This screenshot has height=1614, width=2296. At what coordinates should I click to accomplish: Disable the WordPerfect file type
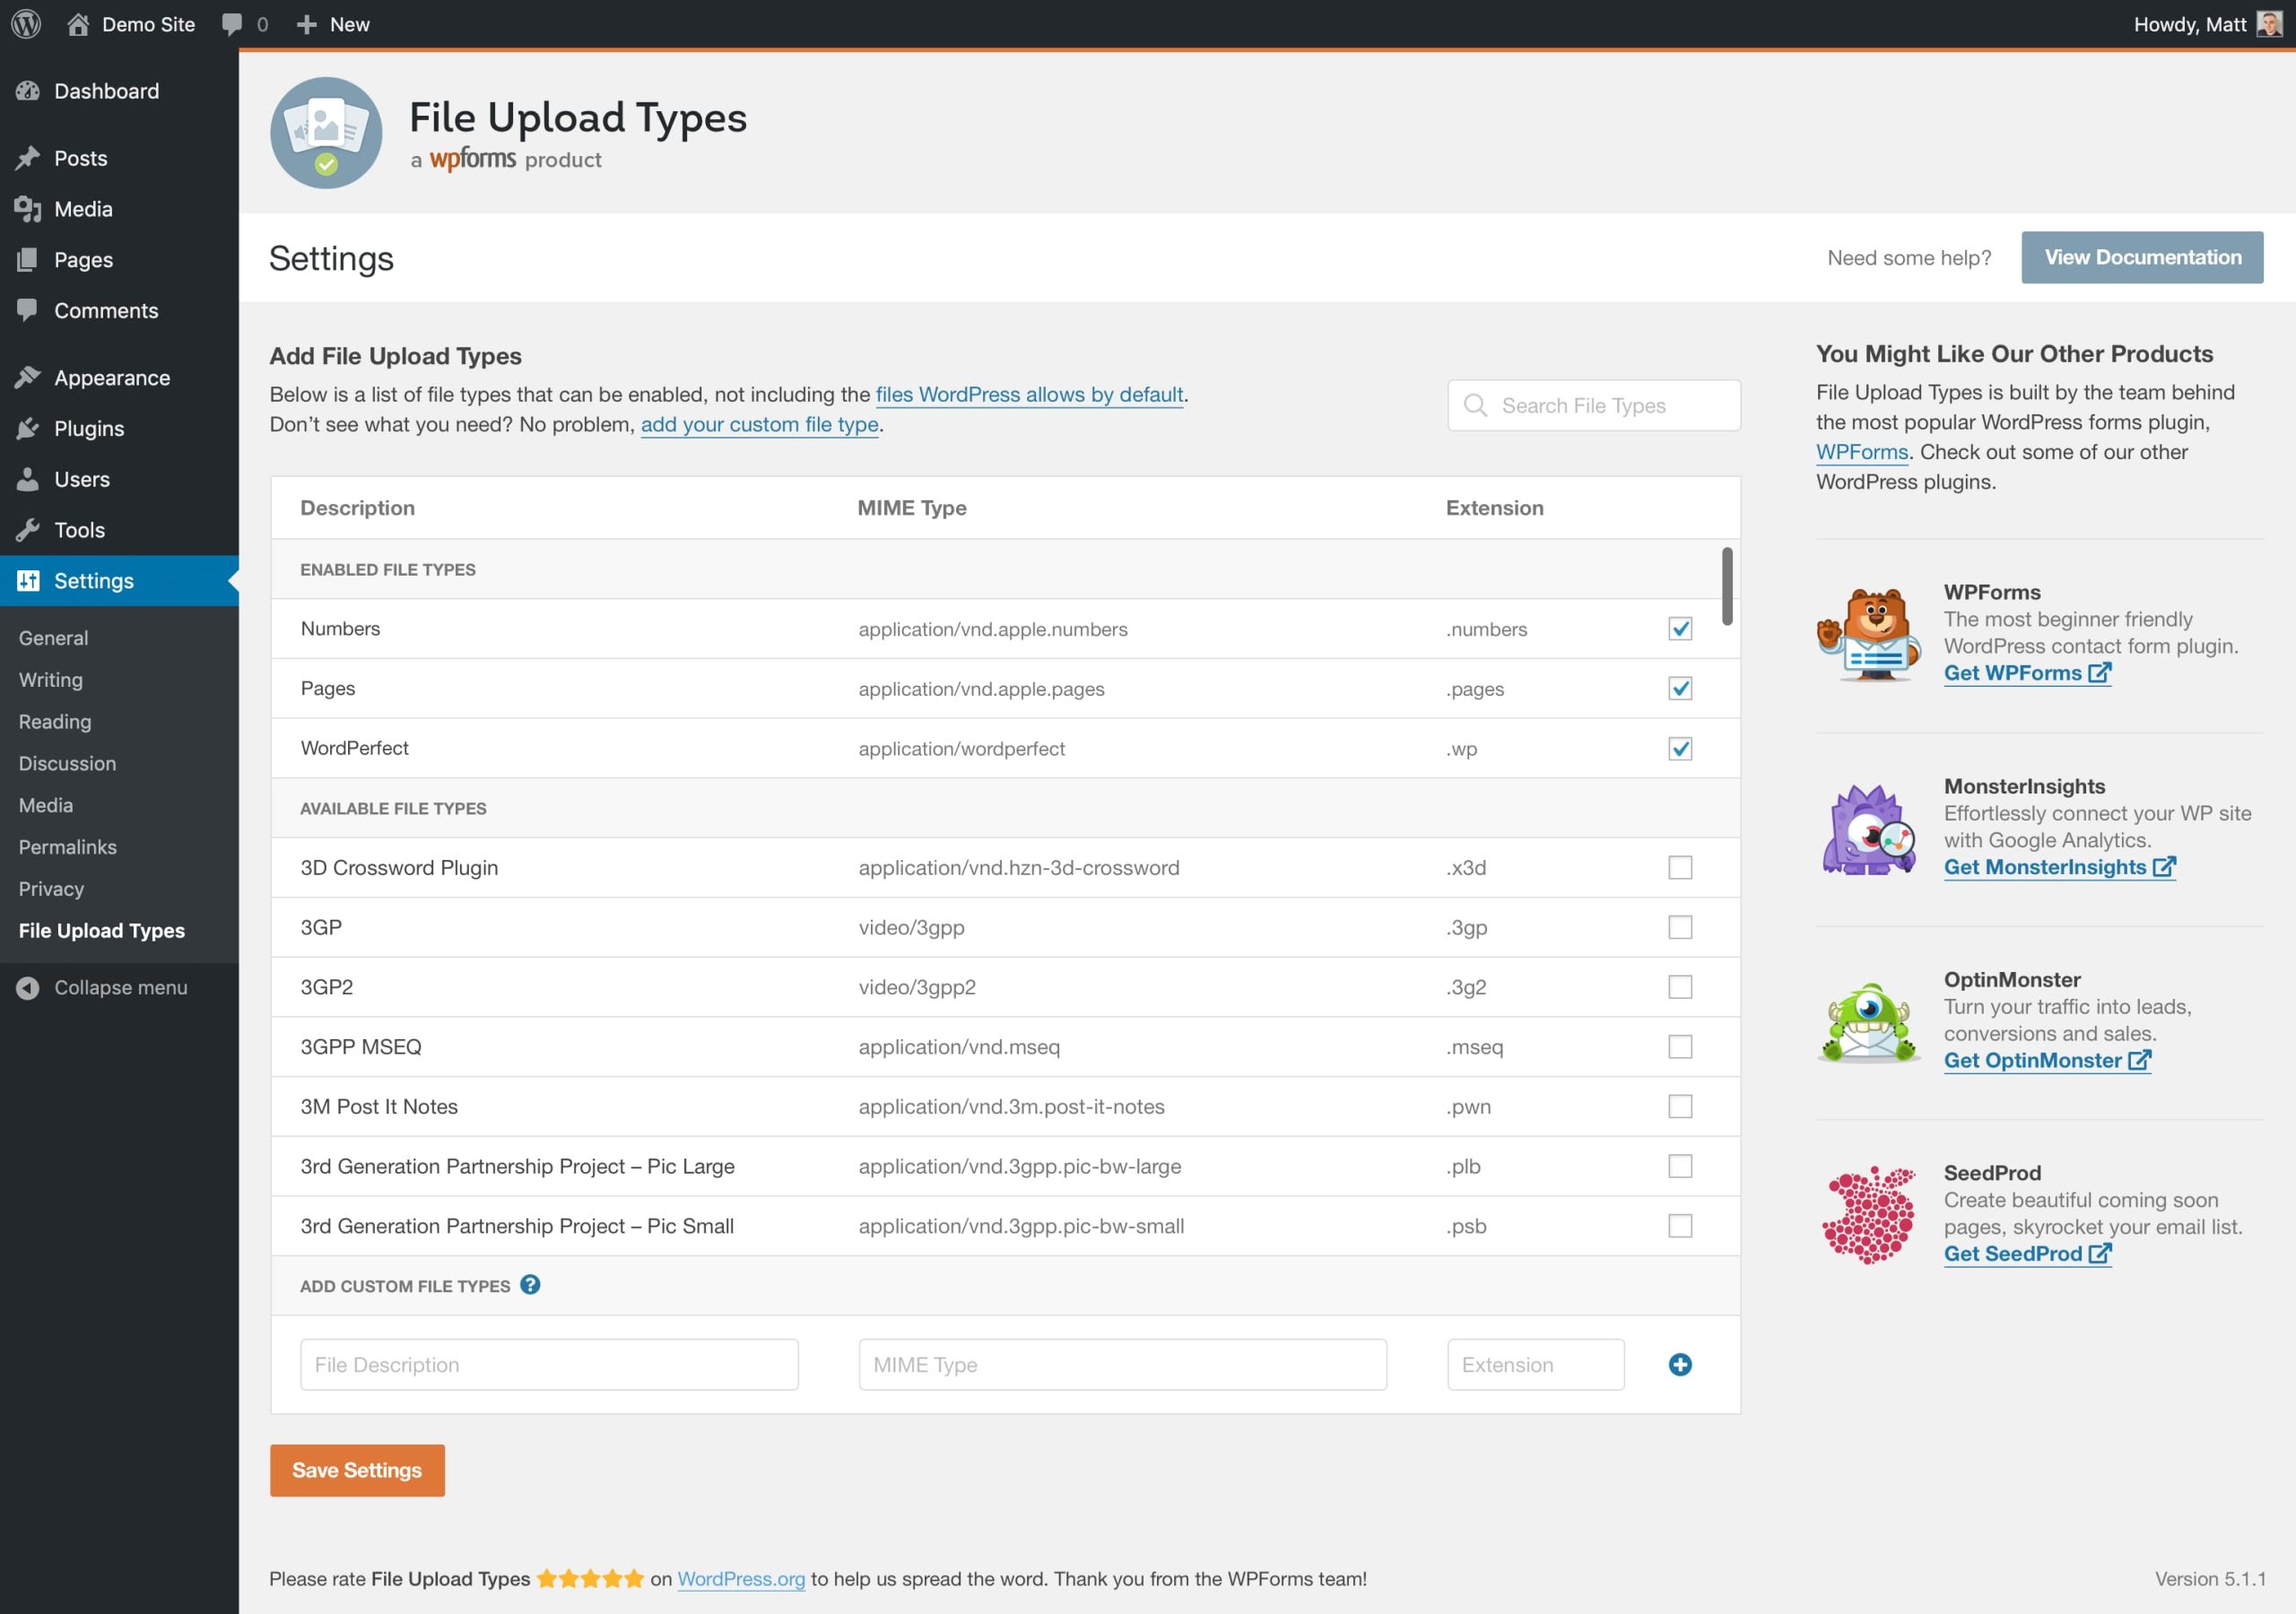click(1680, 748)
